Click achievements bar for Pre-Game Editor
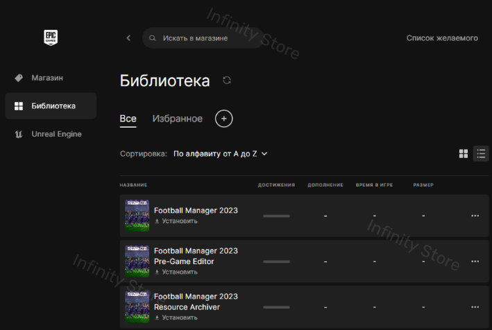 tap(276, 261)
